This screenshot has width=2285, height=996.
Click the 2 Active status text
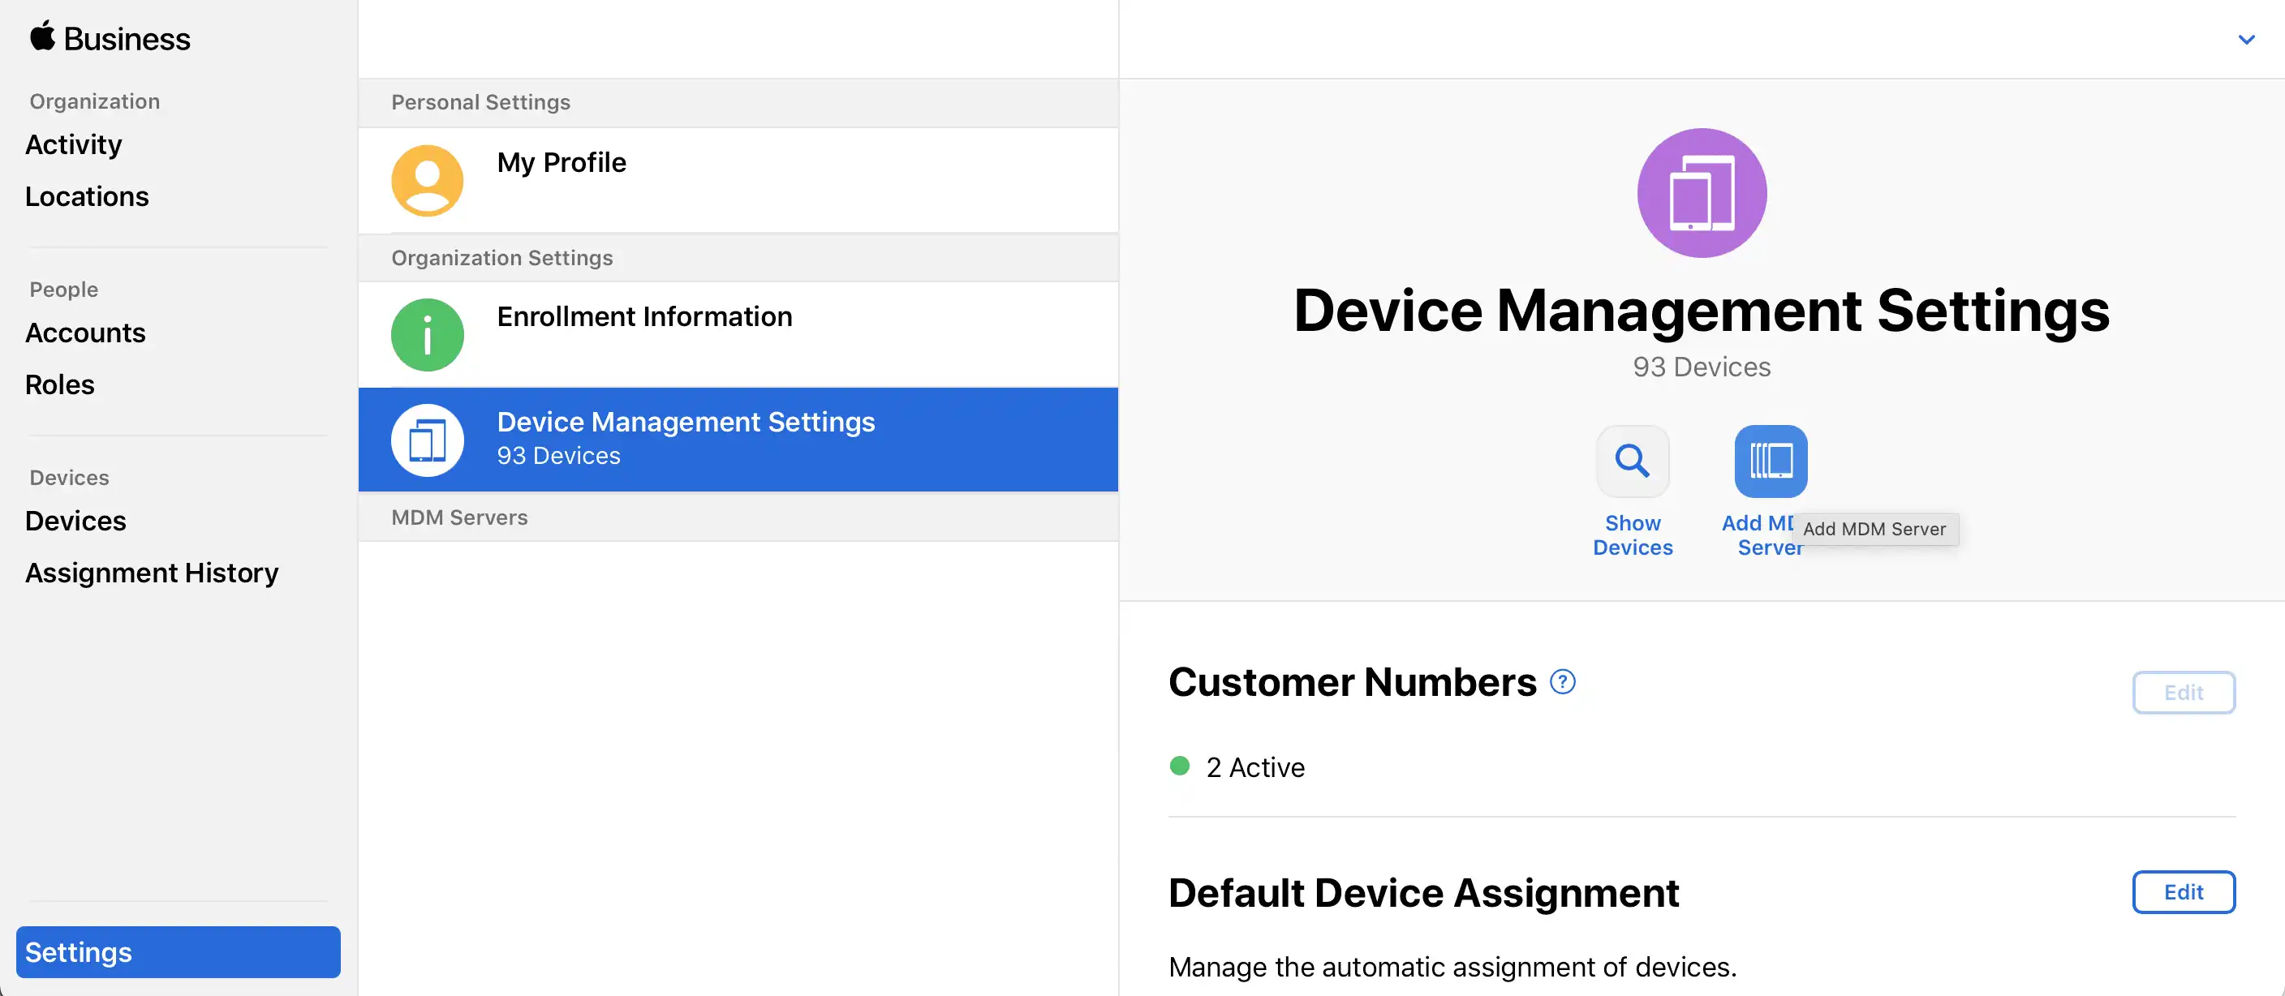tap(1255, 767)
